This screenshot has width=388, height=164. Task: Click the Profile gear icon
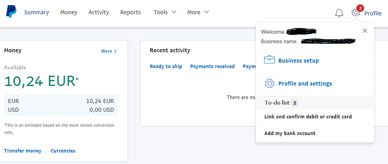click(356, 13)
